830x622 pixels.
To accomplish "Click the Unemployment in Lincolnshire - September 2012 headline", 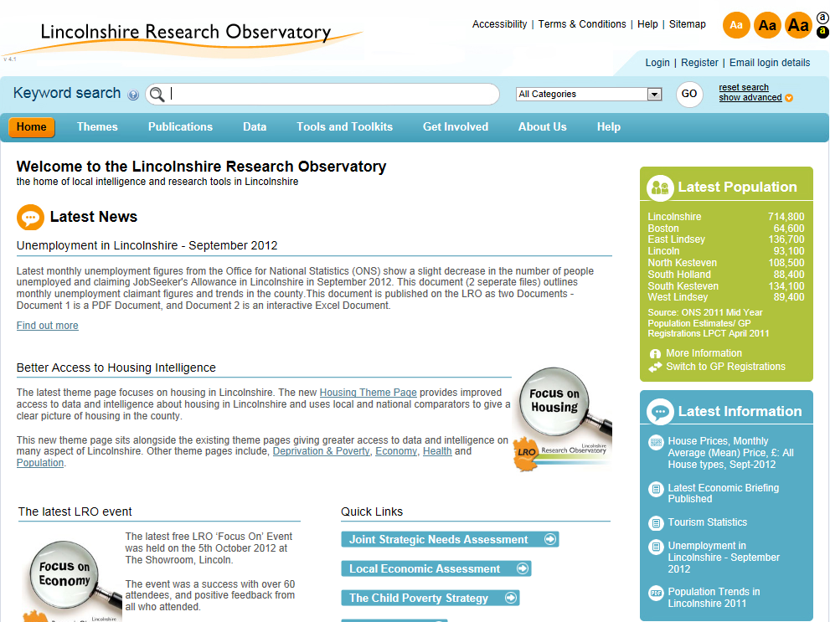I will pos(147,245).
